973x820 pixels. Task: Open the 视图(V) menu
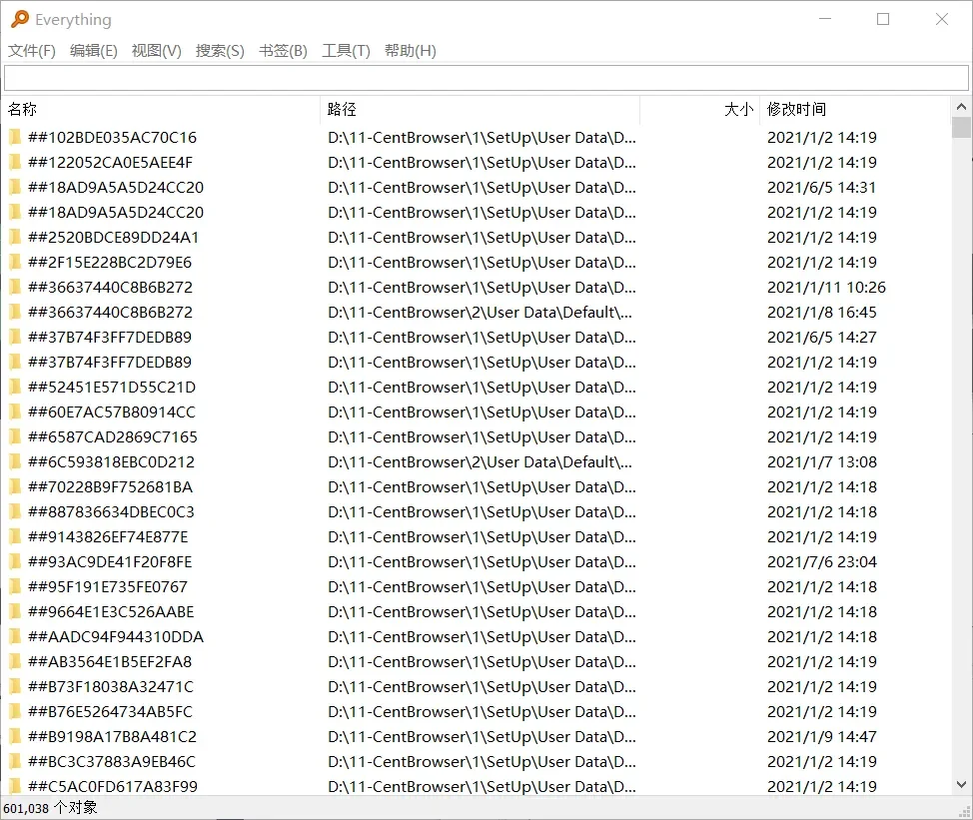(x=156, y=50)
